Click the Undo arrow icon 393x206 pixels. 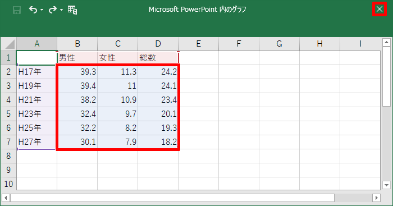point(33,10)
